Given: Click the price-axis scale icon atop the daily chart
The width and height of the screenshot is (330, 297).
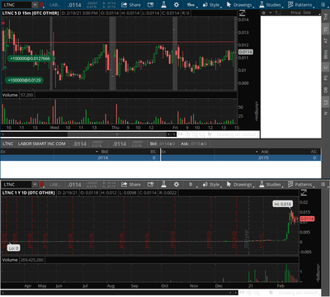Looking at the screenshot, I should (304, 192).
